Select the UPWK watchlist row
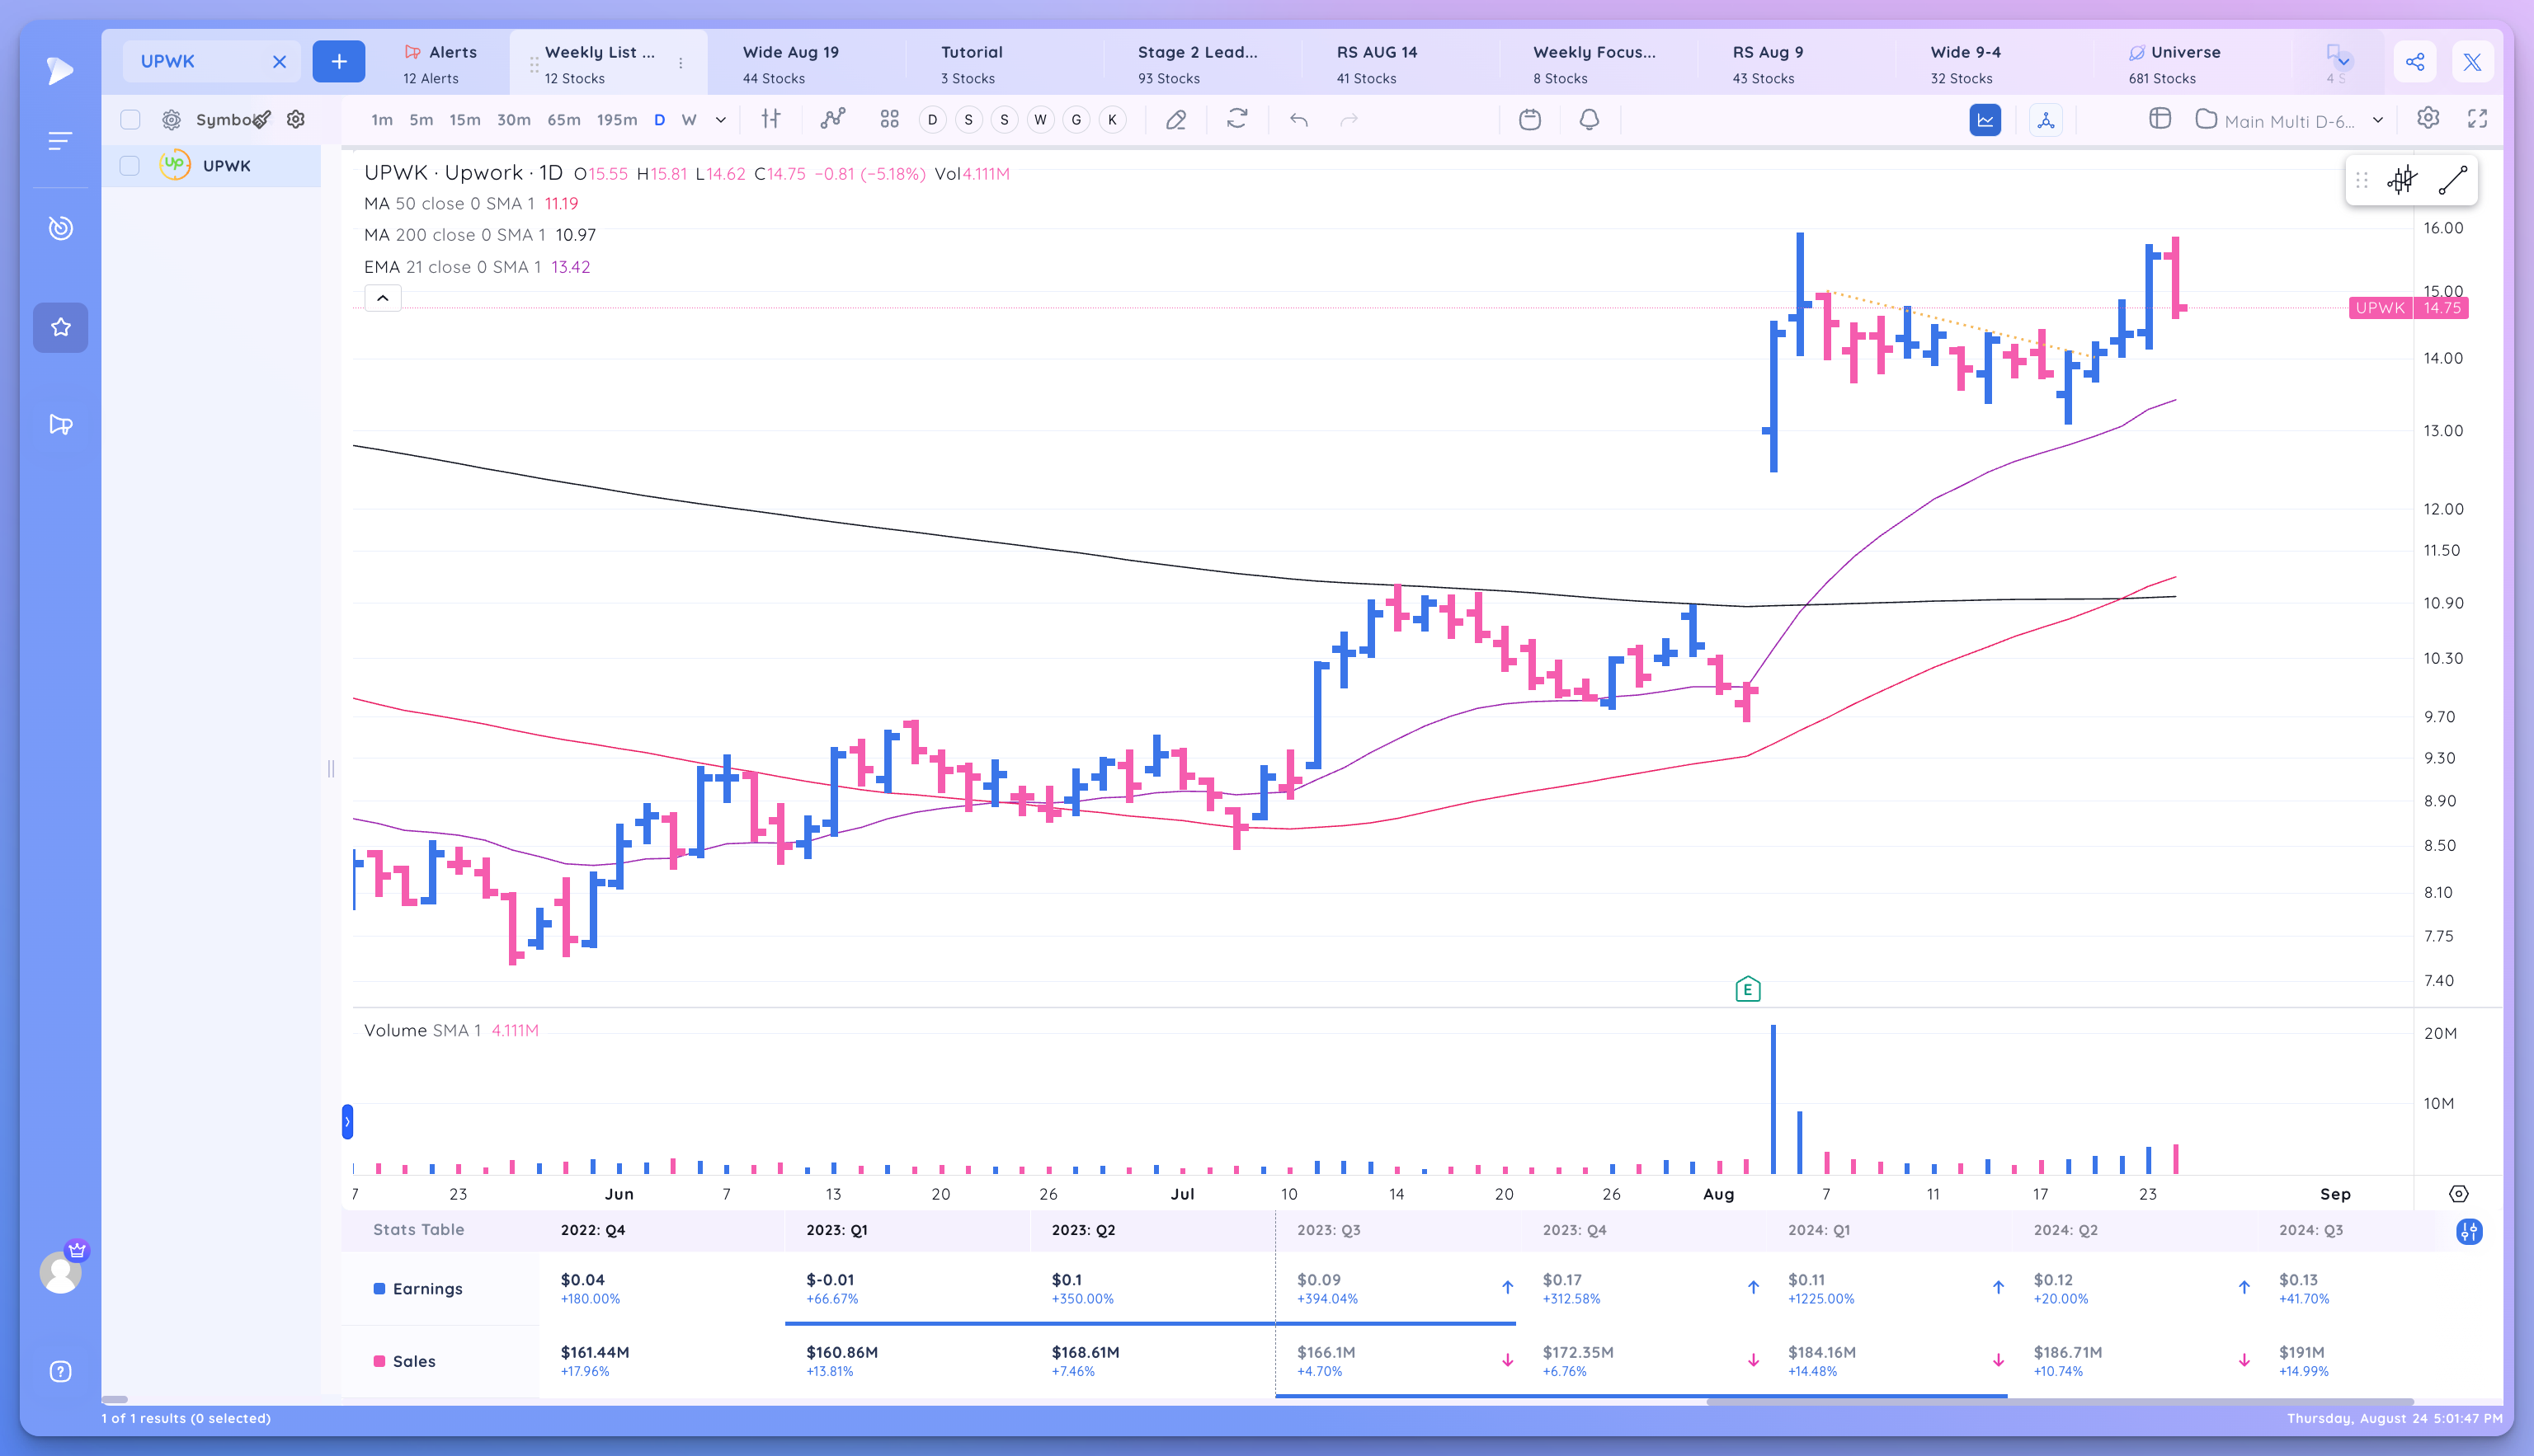Viewport: 2534px width, 1456px height. pos(211,166)
